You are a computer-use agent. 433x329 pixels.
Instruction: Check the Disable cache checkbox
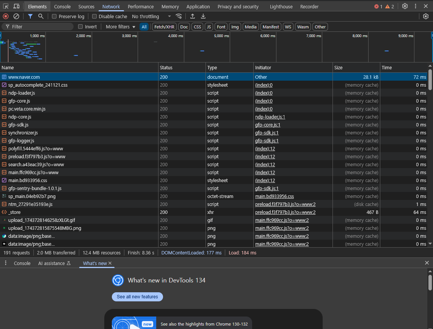(x=94, y=16)
